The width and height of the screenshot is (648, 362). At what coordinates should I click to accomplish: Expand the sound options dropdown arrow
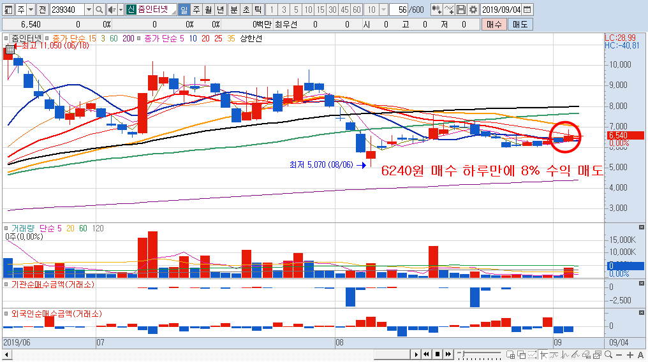point(121,10)
